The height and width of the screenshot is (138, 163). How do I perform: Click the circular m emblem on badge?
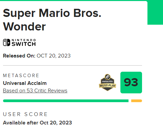(108, 77)
